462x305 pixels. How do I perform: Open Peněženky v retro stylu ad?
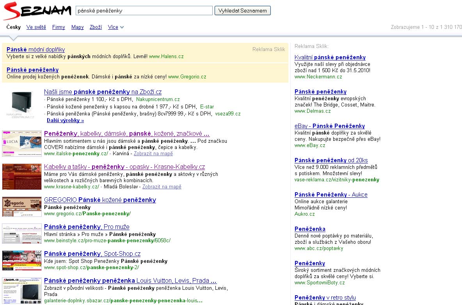[x=325, y=298]
